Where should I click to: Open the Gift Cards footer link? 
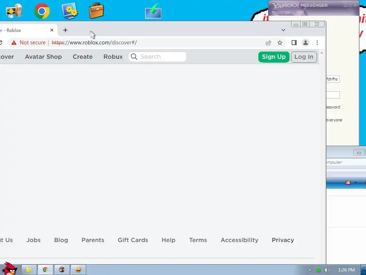coord(133,240)
